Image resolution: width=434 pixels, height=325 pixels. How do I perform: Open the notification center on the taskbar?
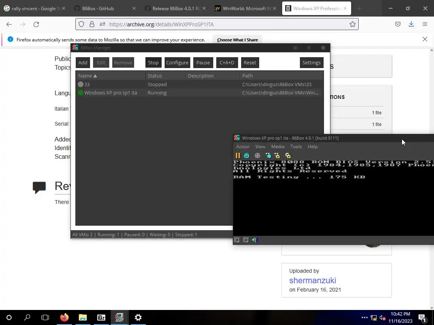click(x=422, y=318)
